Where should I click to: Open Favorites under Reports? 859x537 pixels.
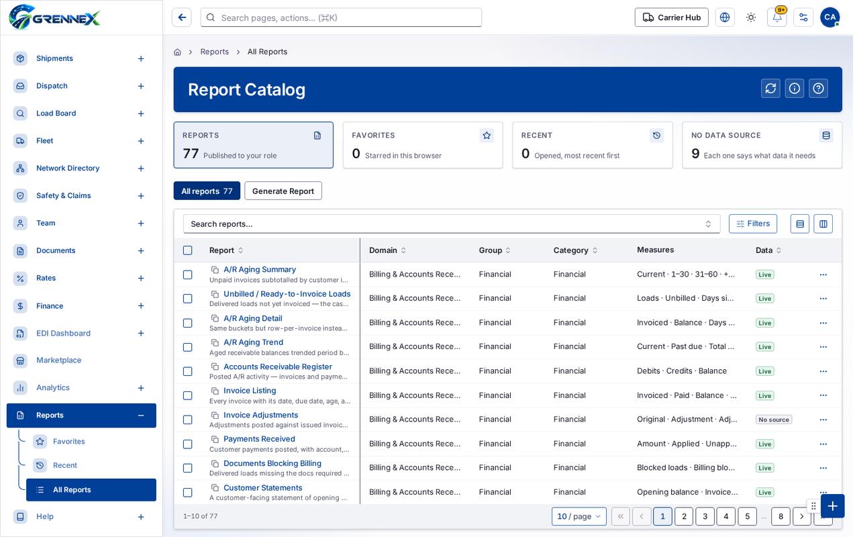91,442
